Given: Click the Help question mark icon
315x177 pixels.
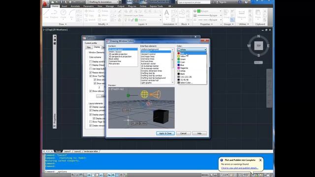Looking at the screenshot, I should pos(246,2).
